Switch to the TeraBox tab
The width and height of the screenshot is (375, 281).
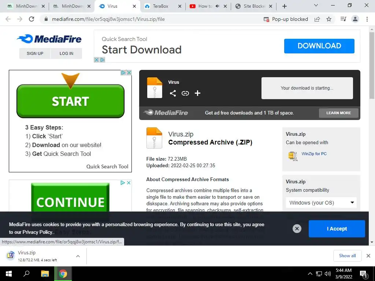tap(160, 6)
